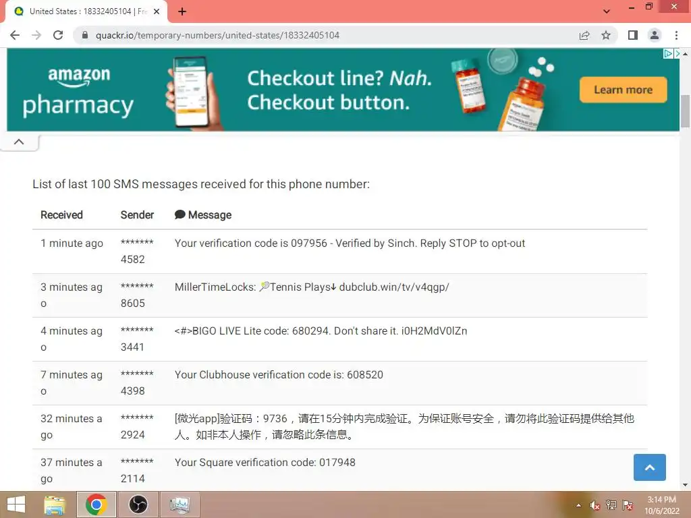Click the Received column header

61,215
